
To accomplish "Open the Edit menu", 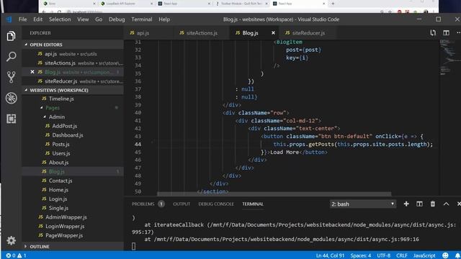I will (x=37, y=19).
